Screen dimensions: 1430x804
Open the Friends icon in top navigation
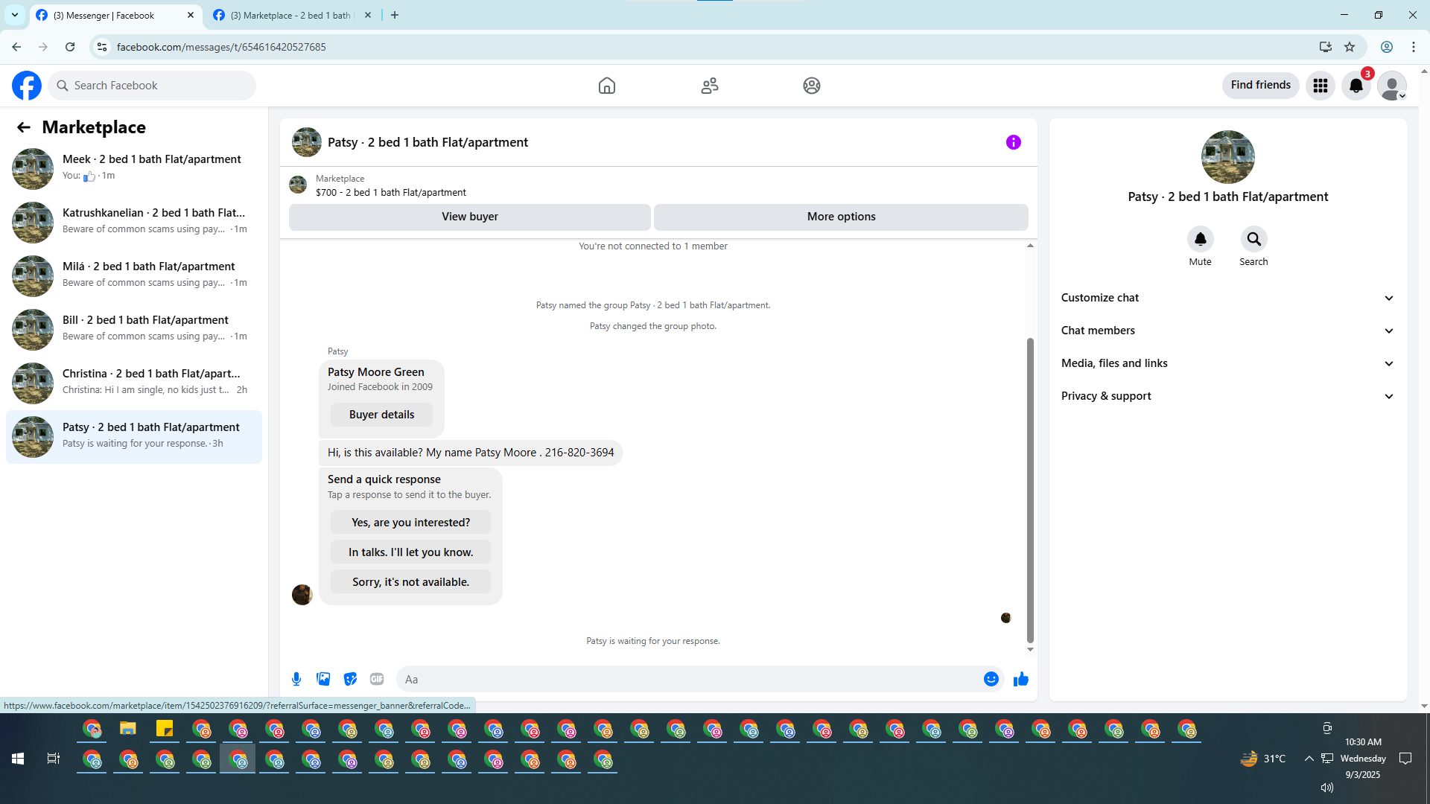(710, 86)
